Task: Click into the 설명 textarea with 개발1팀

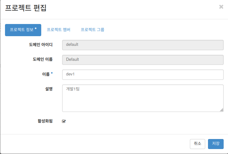Action: click(x=143, y=98)
